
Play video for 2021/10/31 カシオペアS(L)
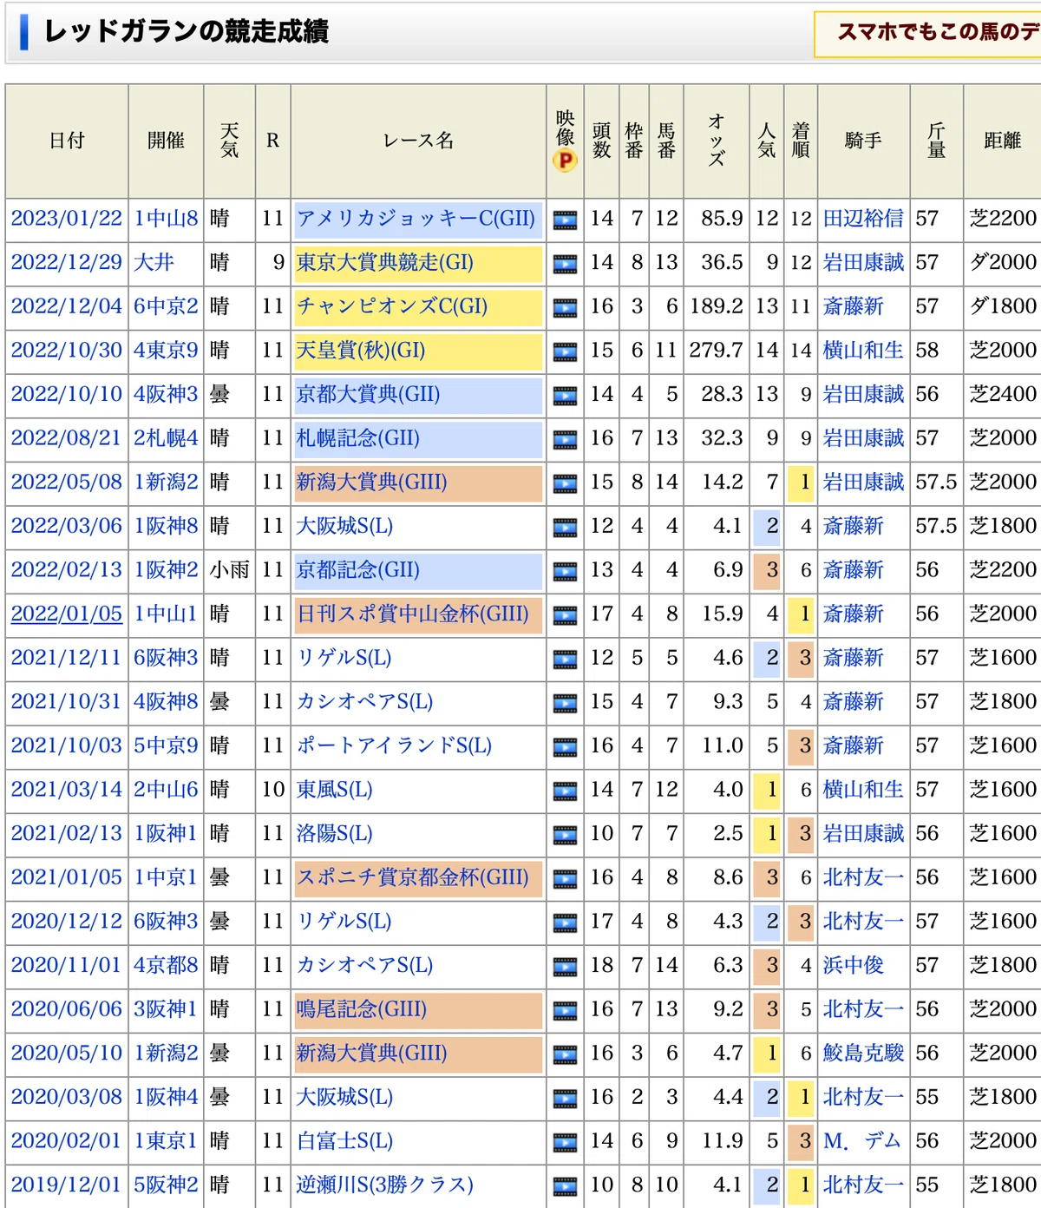click(x=565, y=704)
